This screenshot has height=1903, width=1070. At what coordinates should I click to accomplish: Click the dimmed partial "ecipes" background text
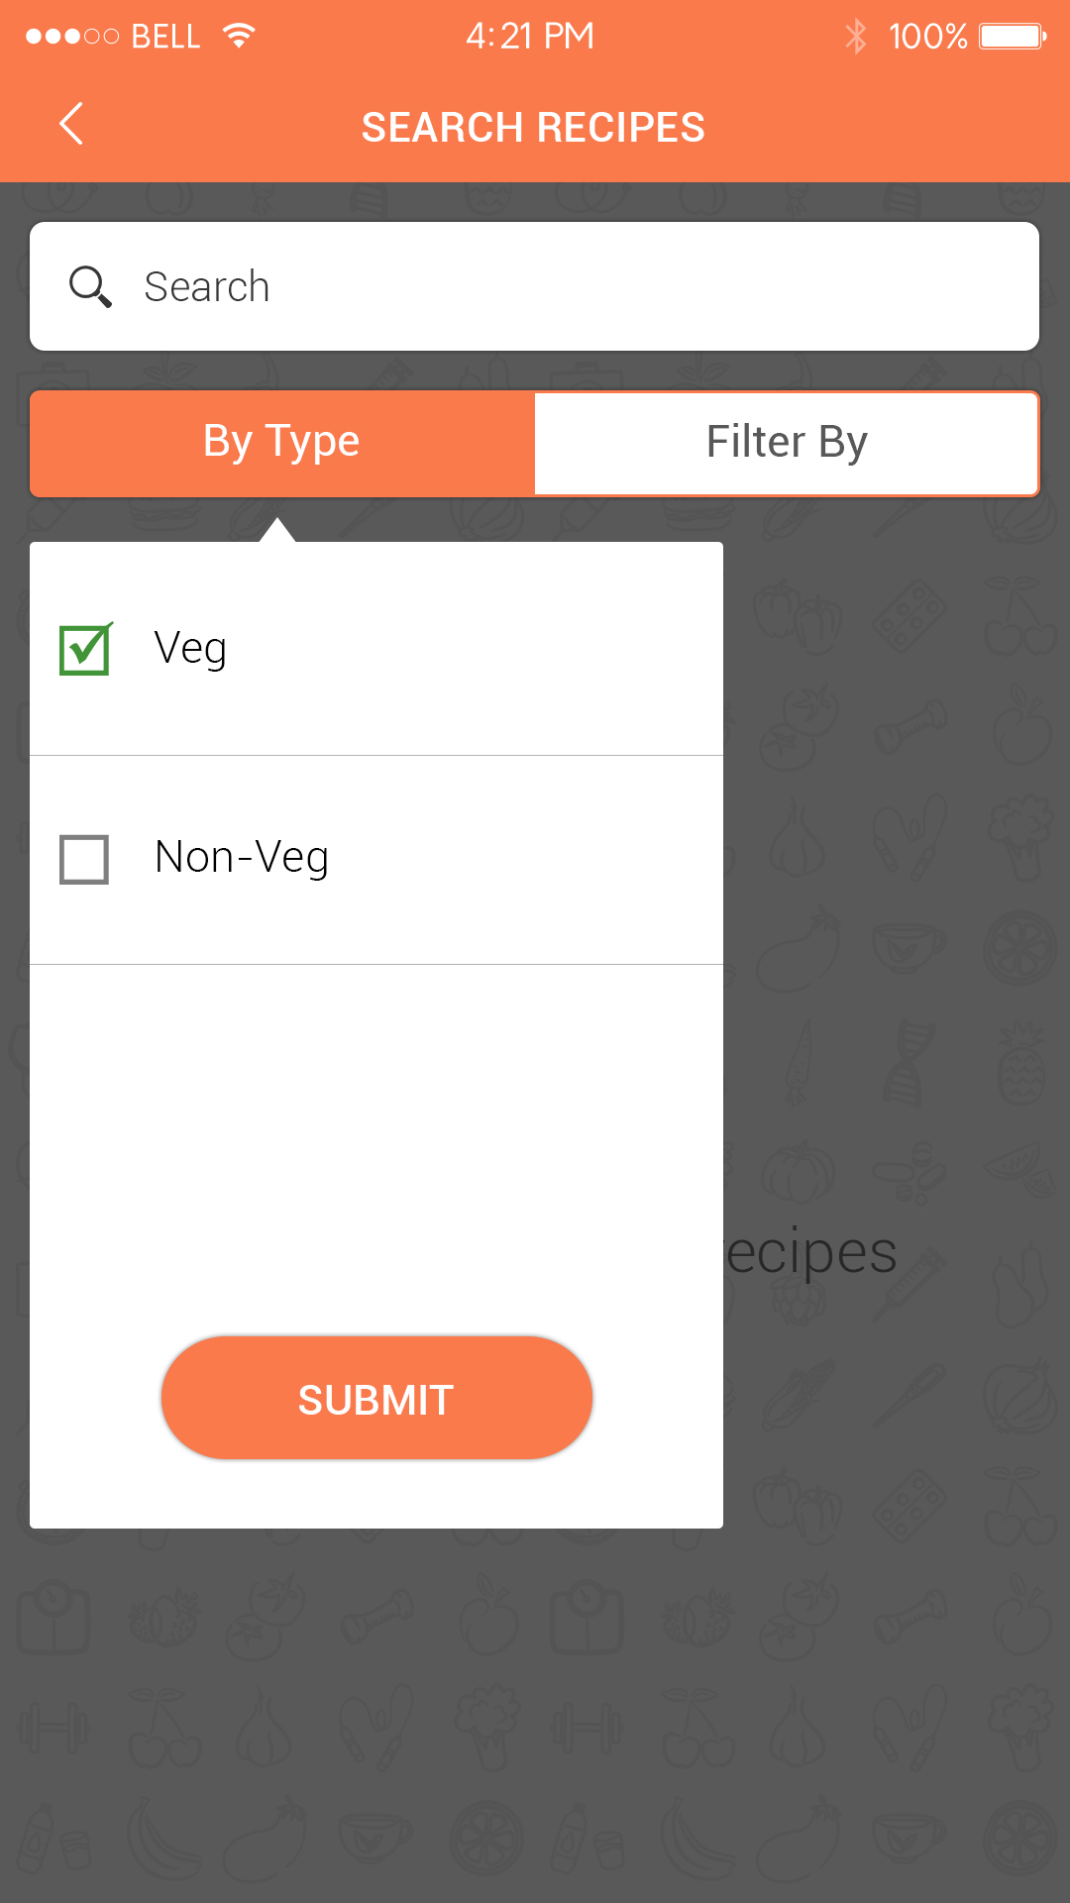[812, 1253]
